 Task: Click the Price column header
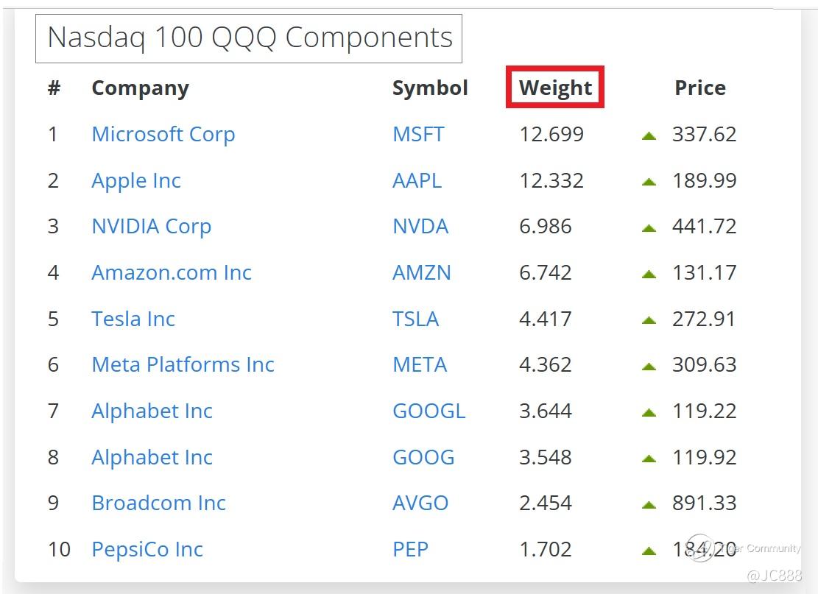[699, 88]
